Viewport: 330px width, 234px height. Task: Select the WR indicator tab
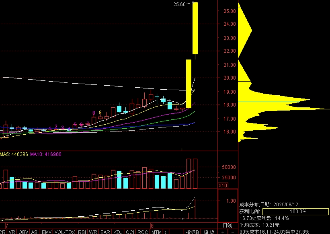(93, 232)
